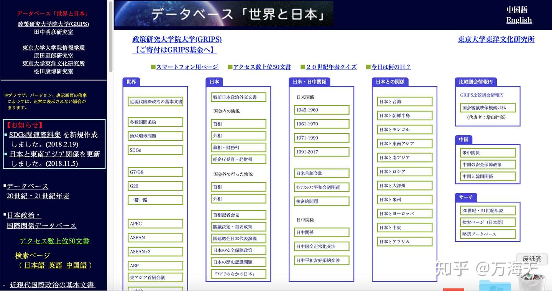Open the 1971-1990 日米関係 period

tap(322, 138)
